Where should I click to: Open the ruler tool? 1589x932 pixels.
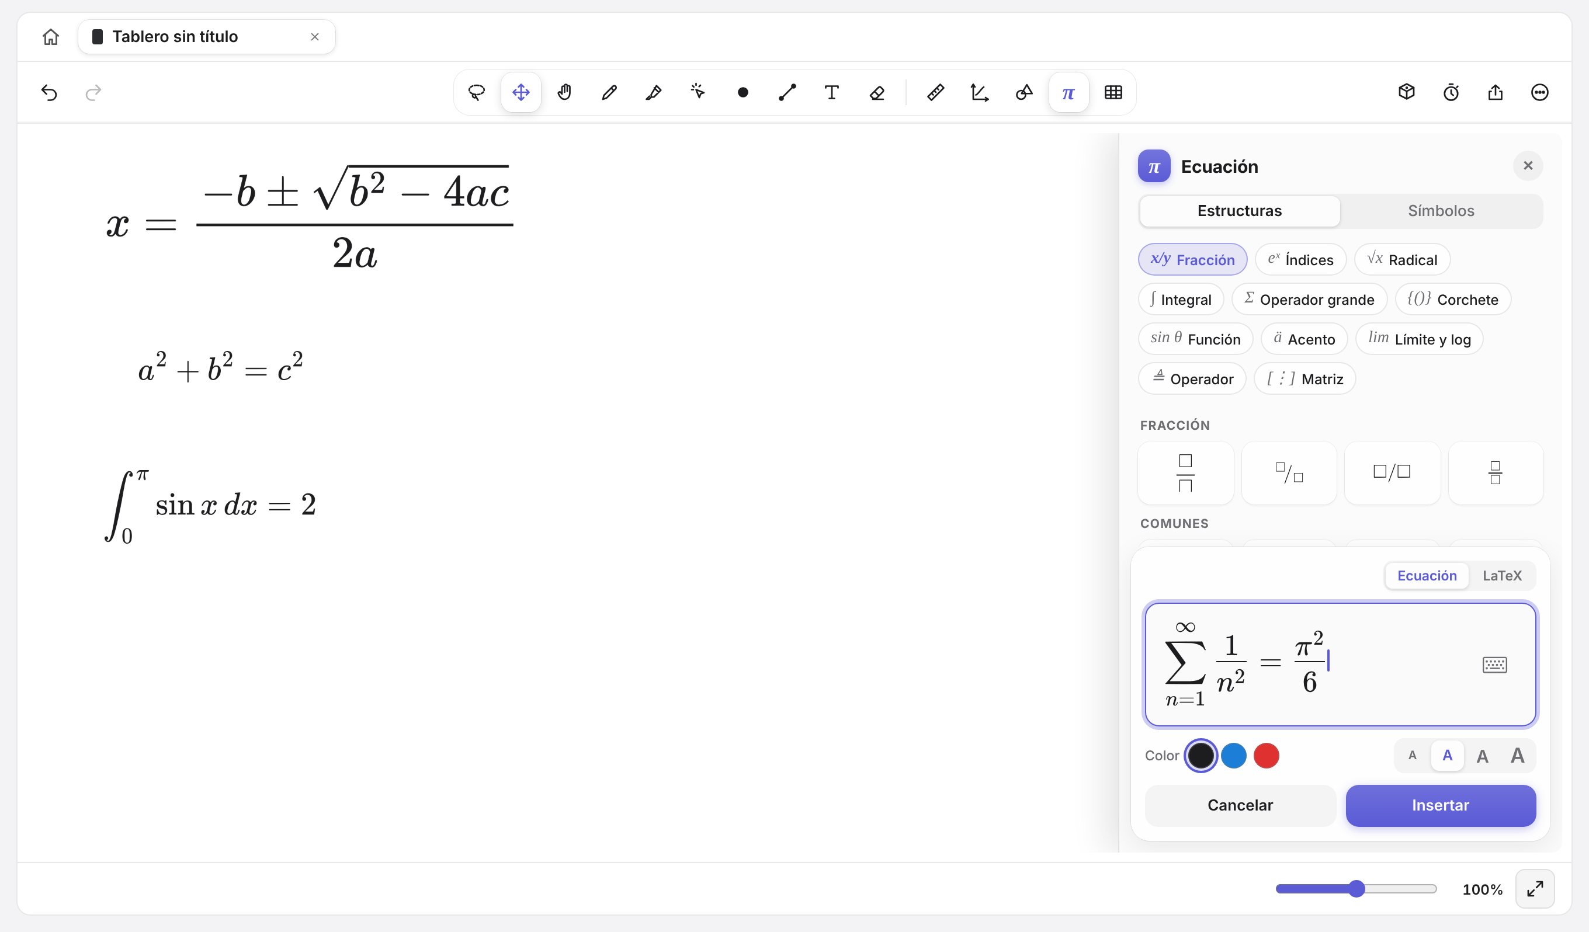936,93
